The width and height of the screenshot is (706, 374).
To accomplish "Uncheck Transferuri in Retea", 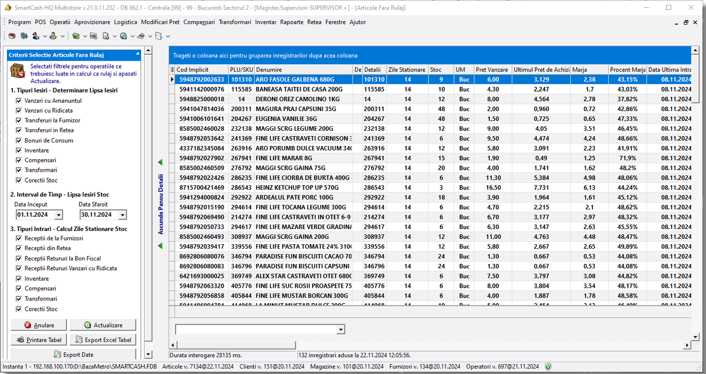I will [19, 130].
